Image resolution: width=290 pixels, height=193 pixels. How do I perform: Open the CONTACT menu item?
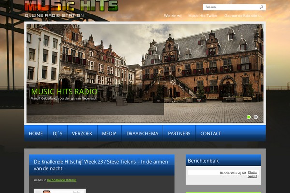pyautogui.click(x=211, y=133)
